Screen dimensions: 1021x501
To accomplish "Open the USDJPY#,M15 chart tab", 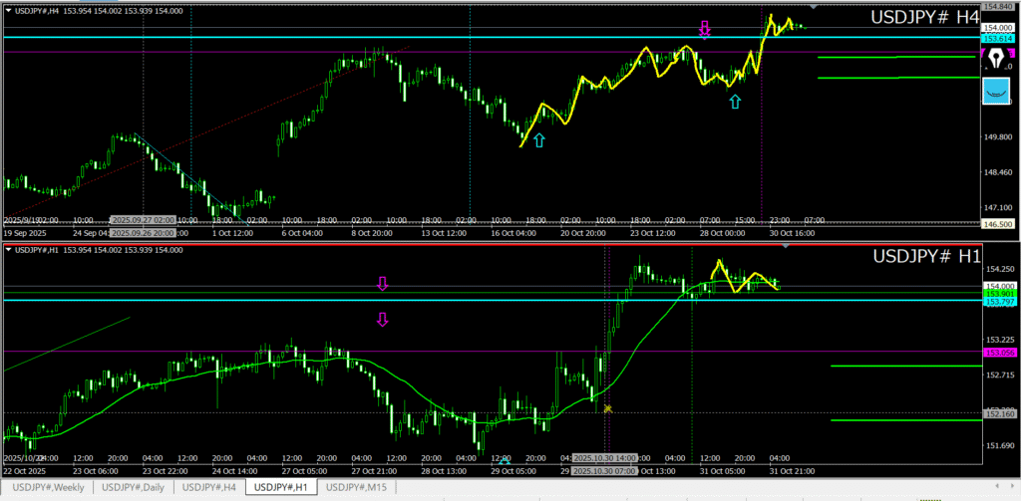I will pos(357,487).
